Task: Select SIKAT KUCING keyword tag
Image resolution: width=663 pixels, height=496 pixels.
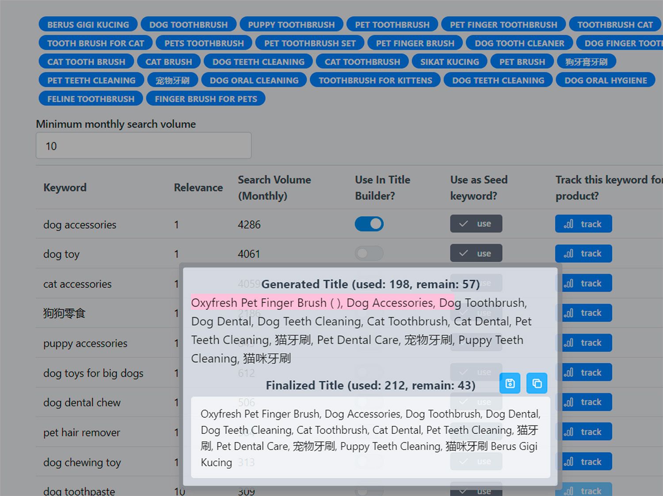Action: (450, 62)
